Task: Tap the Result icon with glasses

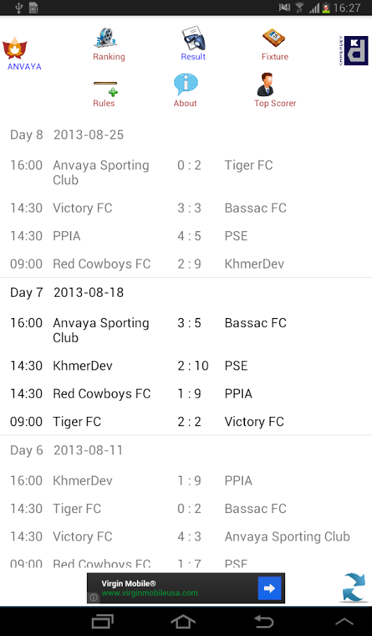Action: click(x=193, y=37)
